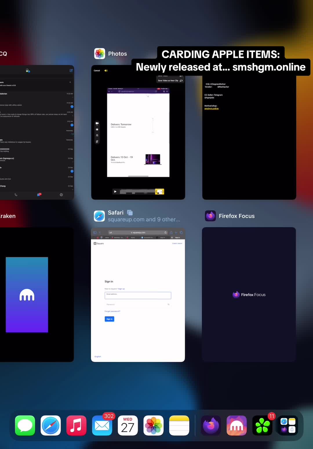313x449 pixels.
Task: Play video in Photos editor
Action: [115, 192]
